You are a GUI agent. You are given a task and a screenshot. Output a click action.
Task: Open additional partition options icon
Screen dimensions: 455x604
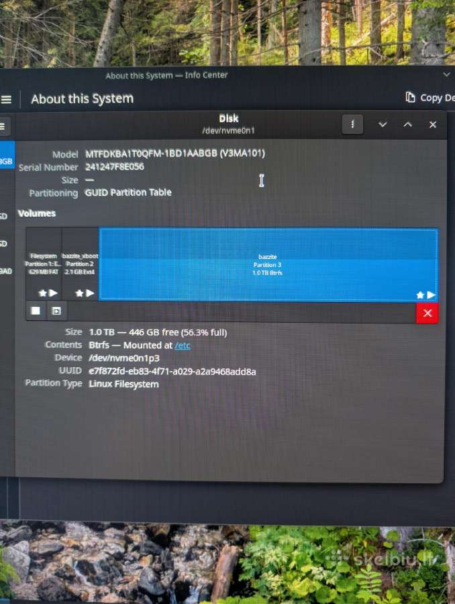click(56, 311)
